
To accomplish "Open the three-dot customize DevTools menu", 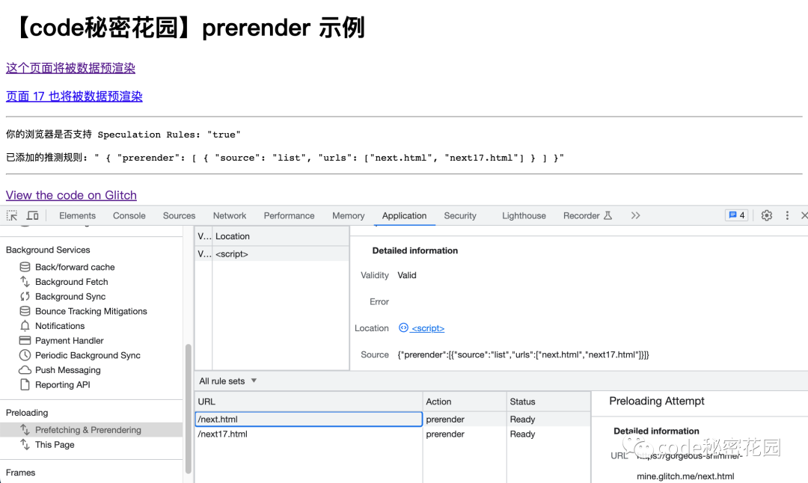I will tap(787, 215).
